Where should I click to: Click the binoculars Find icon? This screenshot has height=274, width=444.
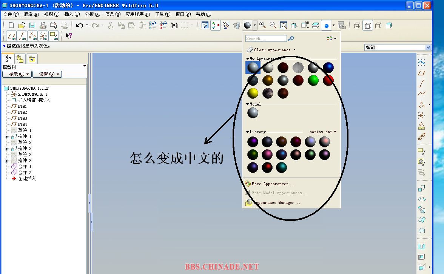click(x=174, y=25)
